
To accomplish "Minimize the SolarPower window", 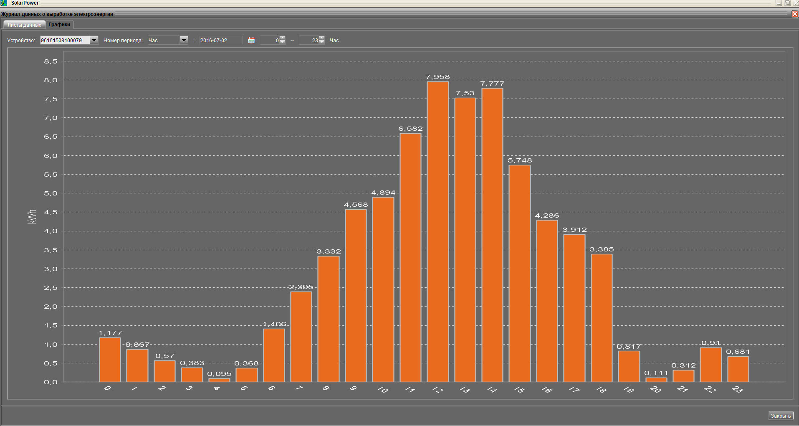I will point(779,3).
